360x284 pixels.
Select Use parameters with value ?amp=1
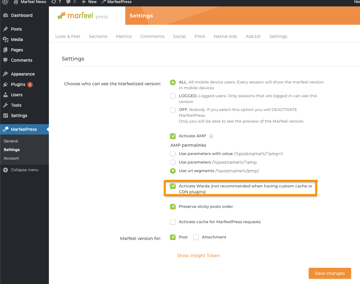[173, 153]
